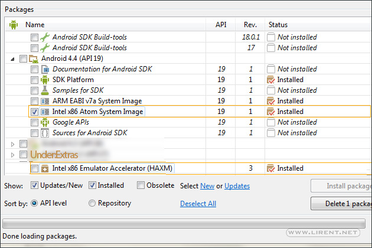Screen dimensions: 372x248
Task: Click not-installed status icon for Samples for SDK
Action: pyautogui.click(x=271, y=90)
